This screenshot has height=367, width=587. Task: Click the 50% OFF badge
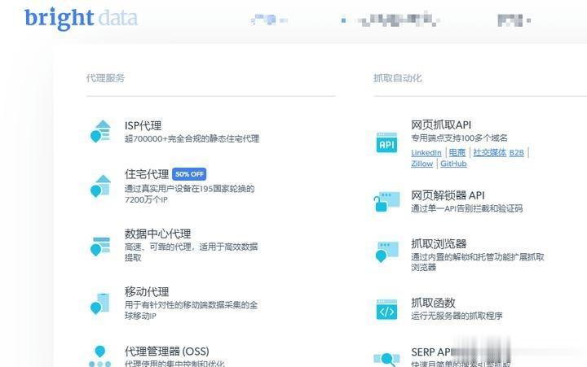point(189,174)
